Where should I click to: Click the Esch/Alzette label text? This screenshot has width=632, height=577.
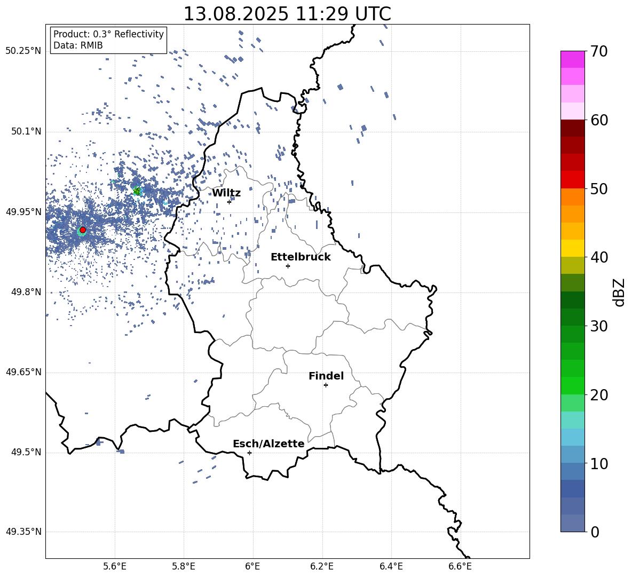click(268, 444)
